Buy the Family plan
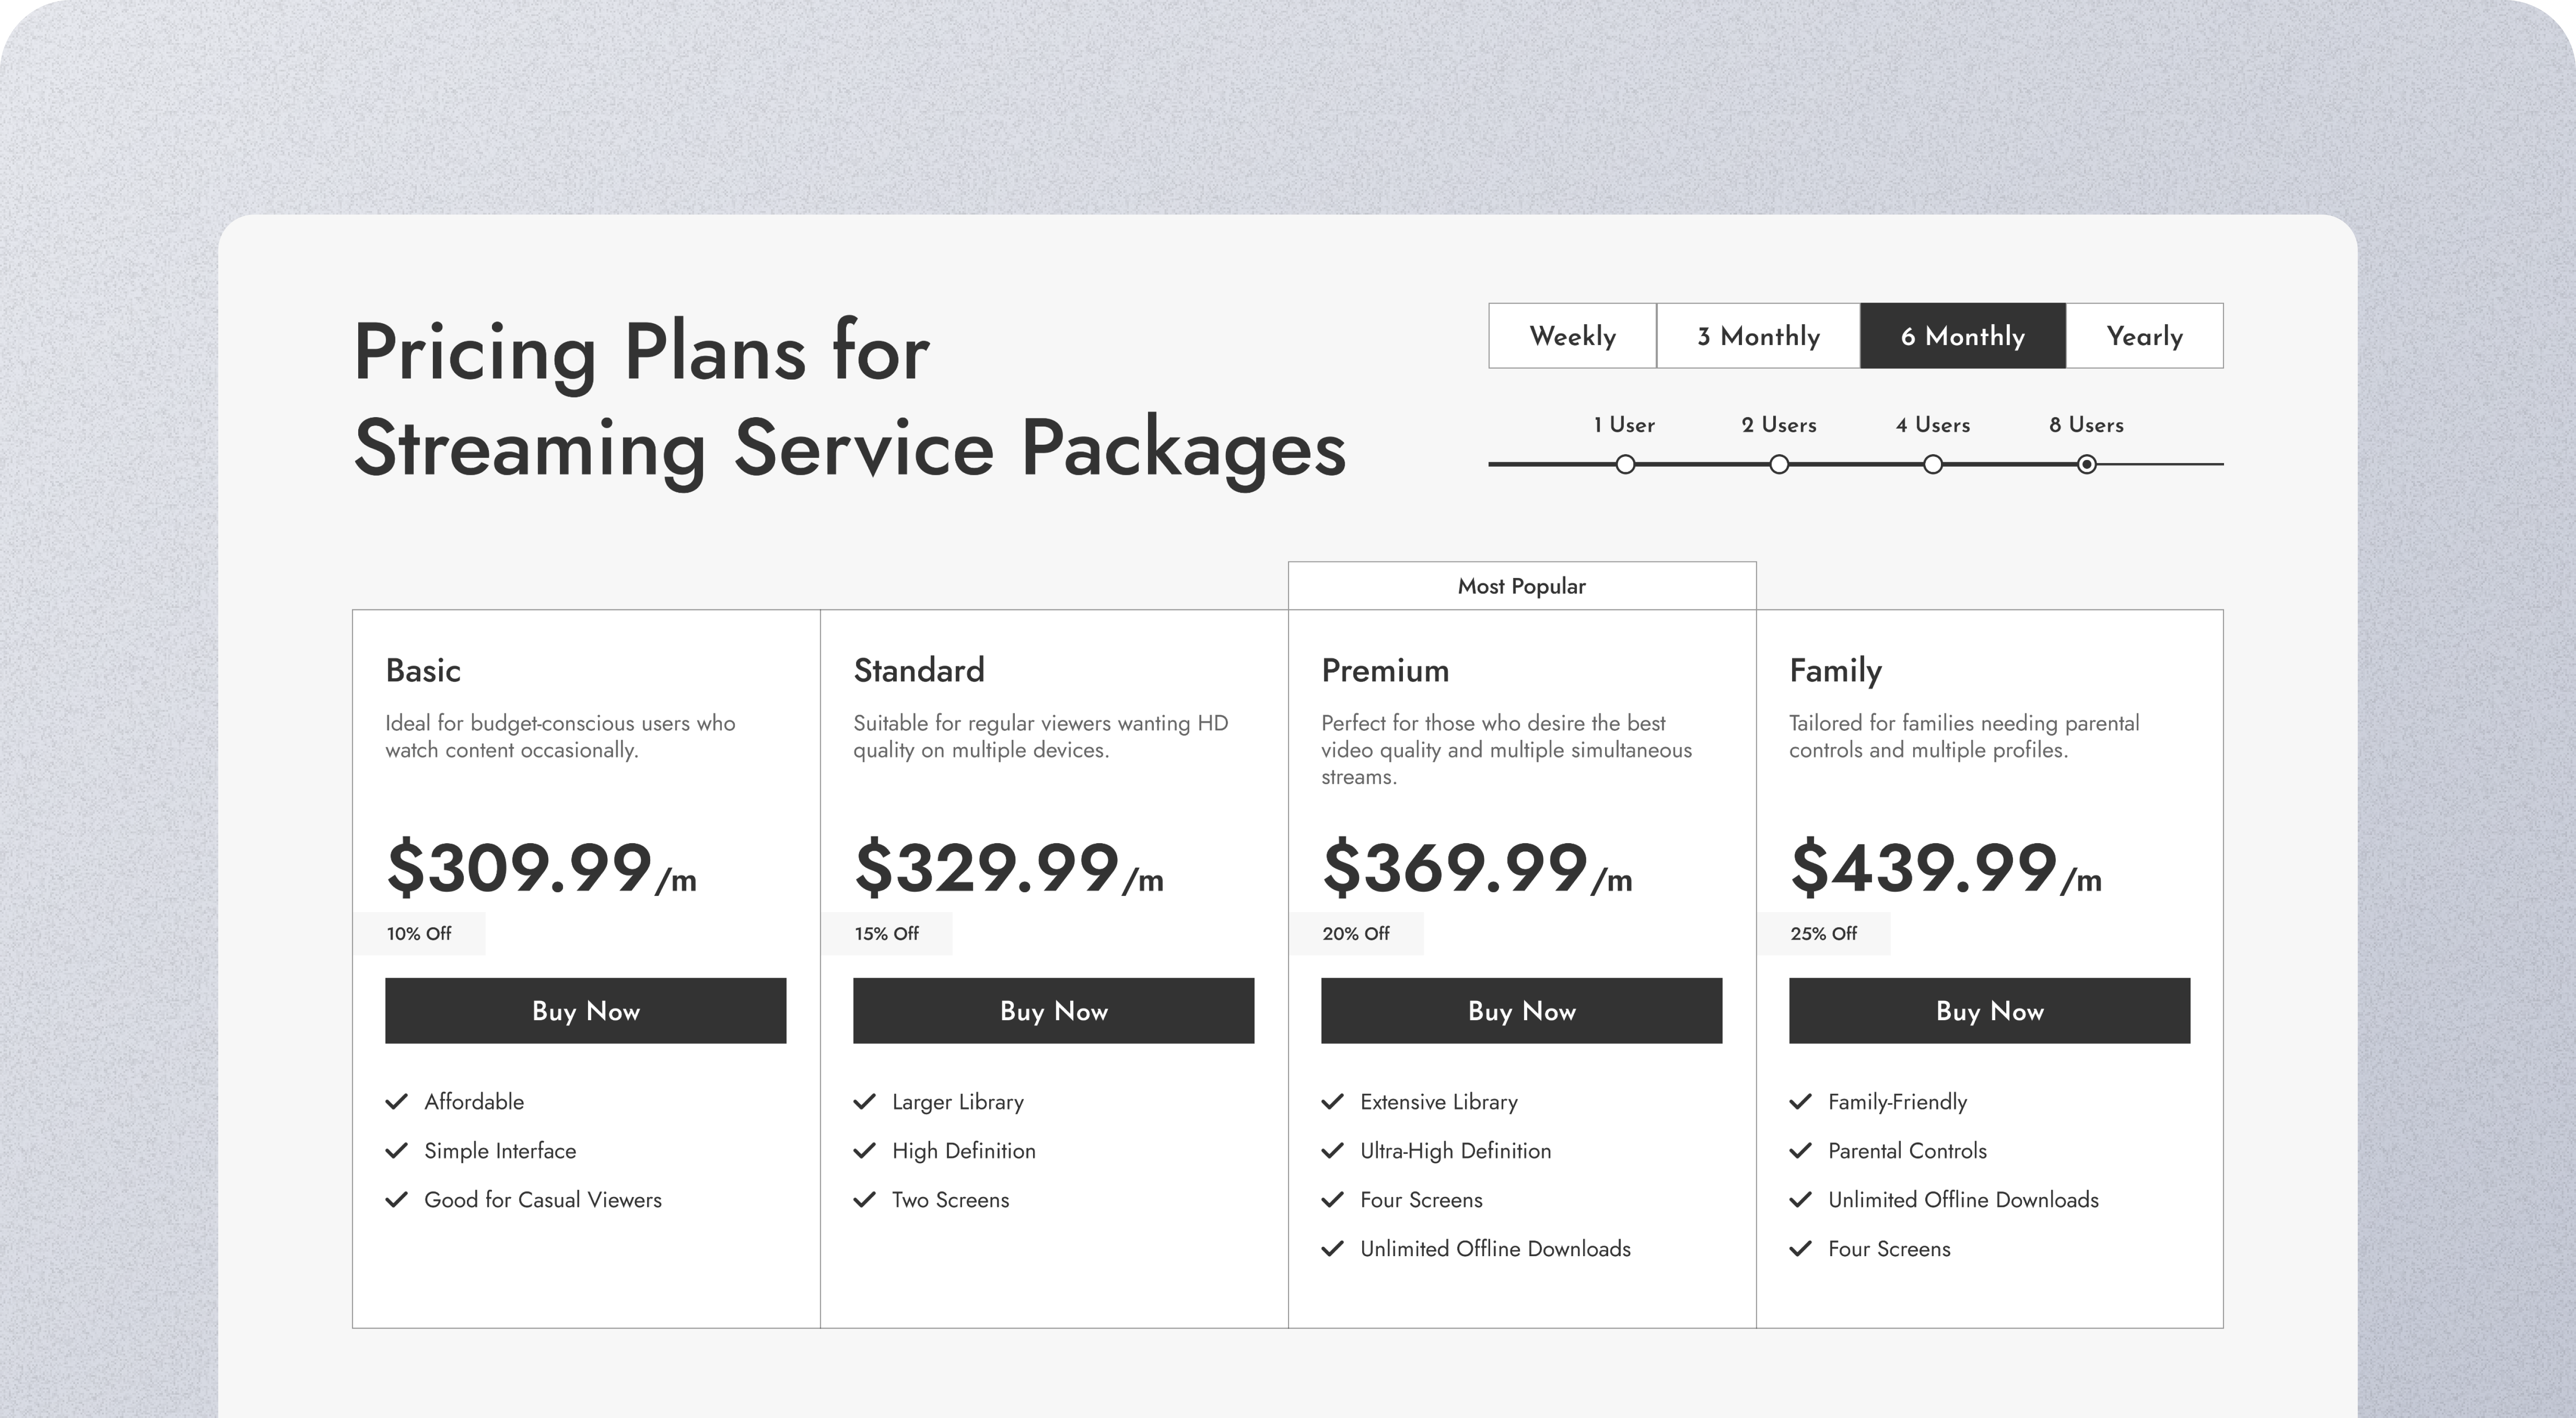This screenshot has height=1418, width=2576. 1990,1011
